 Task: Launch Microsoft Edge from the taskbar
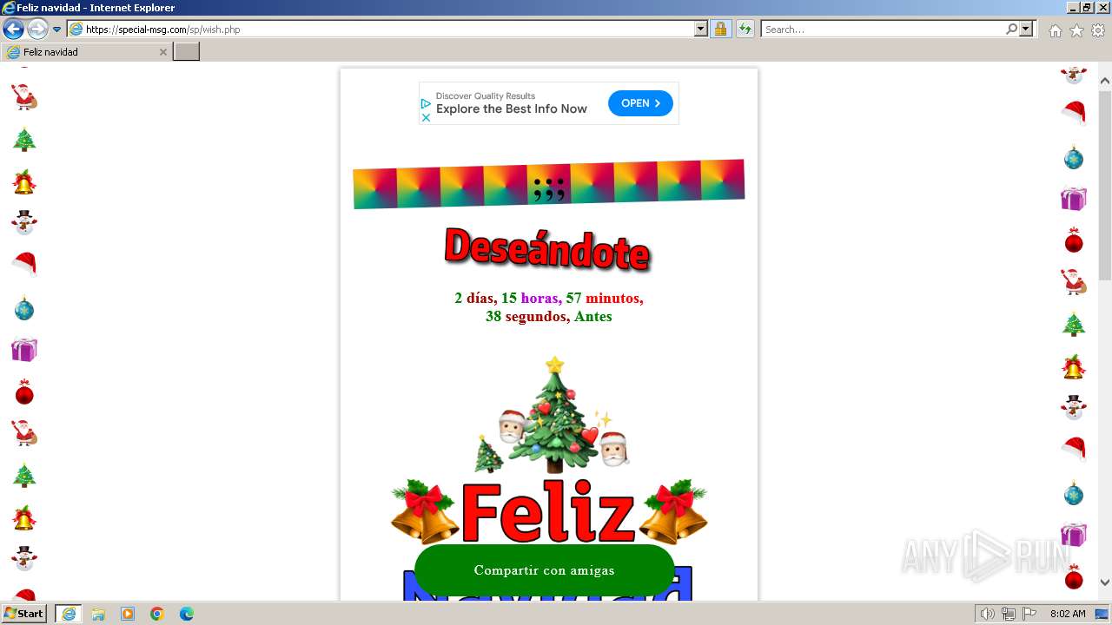[187, 614]
